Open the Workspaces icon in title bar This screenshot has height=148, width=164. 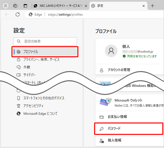pyautogui.click(x=15, y=6)
